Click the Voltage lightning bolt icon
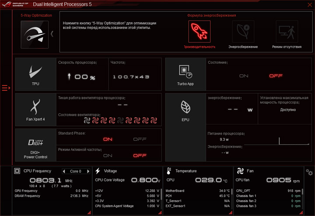The height and width of the screenshot is (216, 315). pos(98,171)
